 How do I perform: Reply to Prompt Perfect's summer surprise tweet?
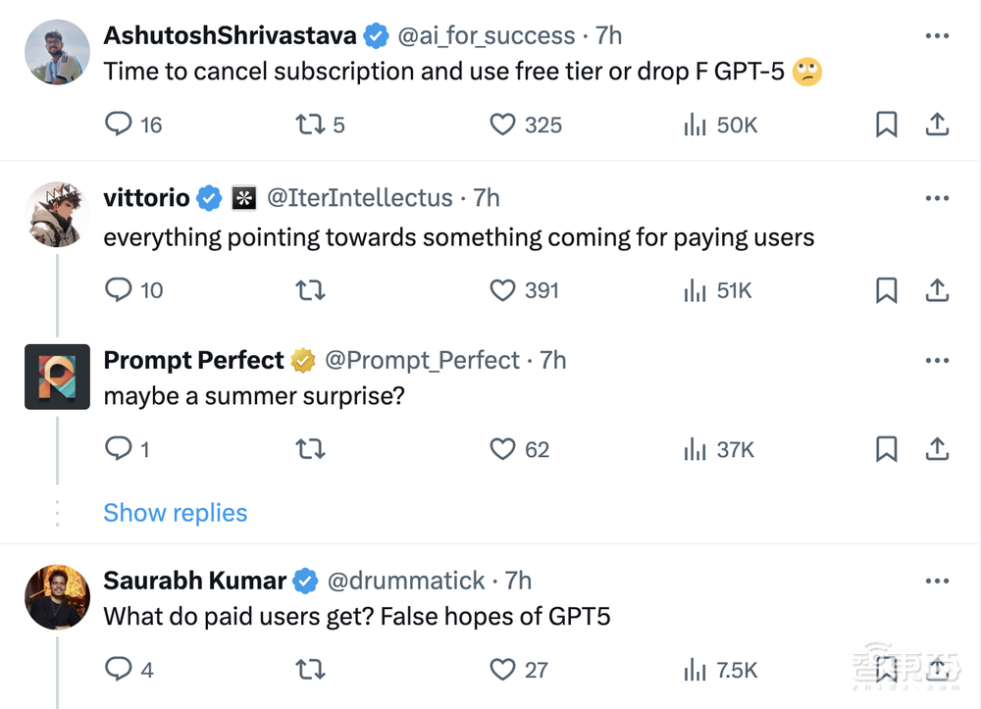click(x=119, y=449)
